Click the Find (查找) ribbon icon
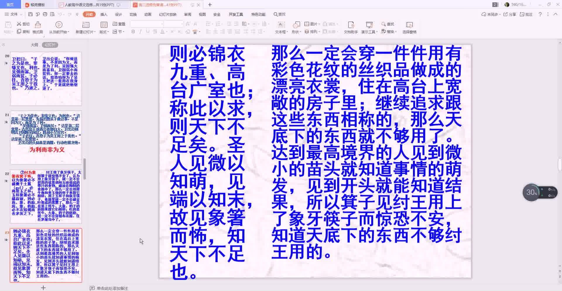This screenshot has width=562, height=291. tap(388, 24)
